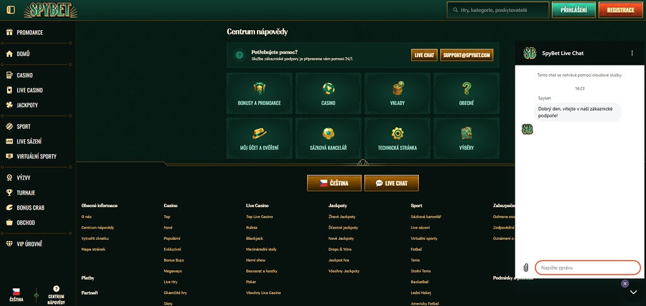Open Centrum nápovědy footer link
This screenshot has height=306, width=646.
pos(98,227)
